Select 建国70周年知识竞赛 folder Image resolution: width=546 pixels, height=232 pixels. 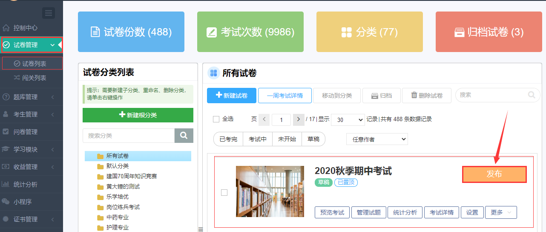click(127, 176)
